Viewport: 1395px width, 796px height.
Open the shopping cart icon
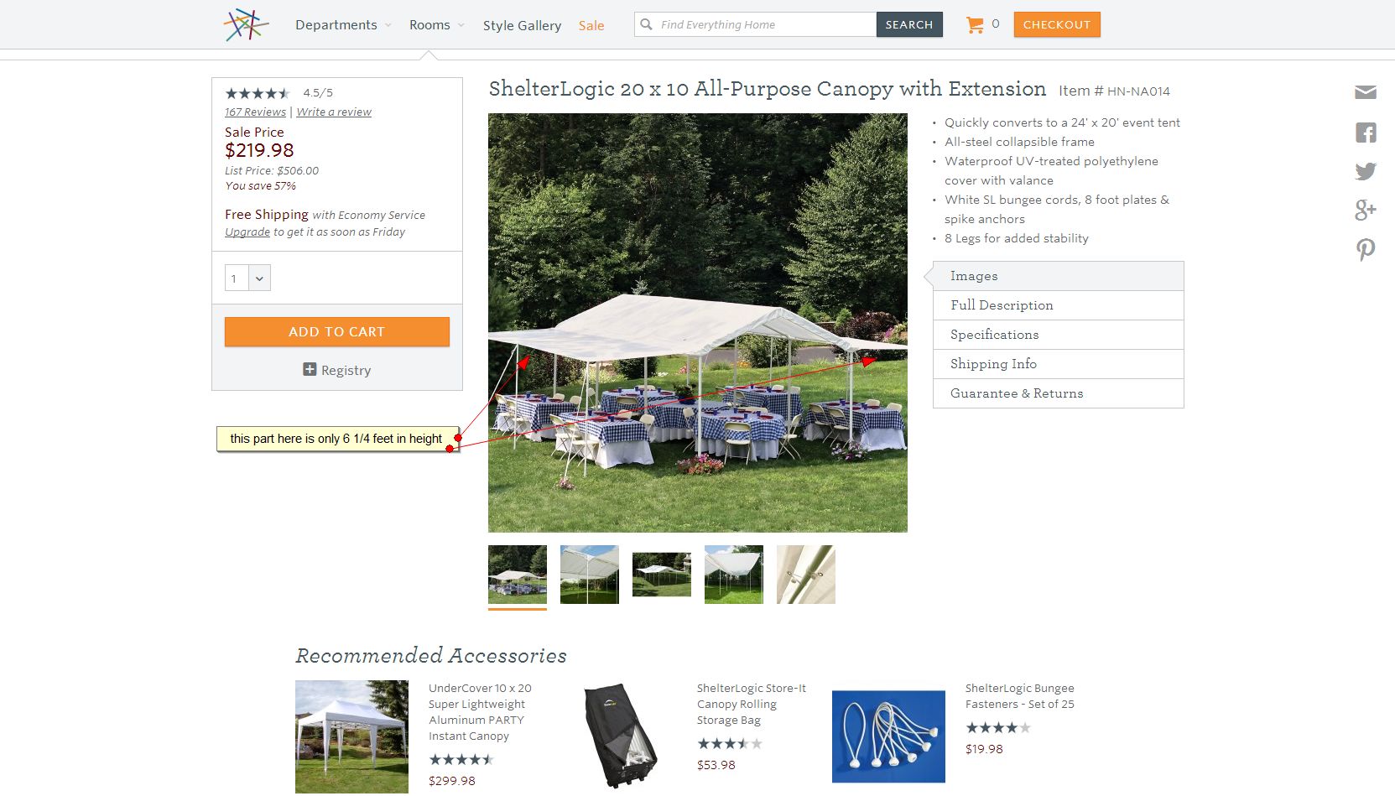pyautogui.click(x=975, y=25)
